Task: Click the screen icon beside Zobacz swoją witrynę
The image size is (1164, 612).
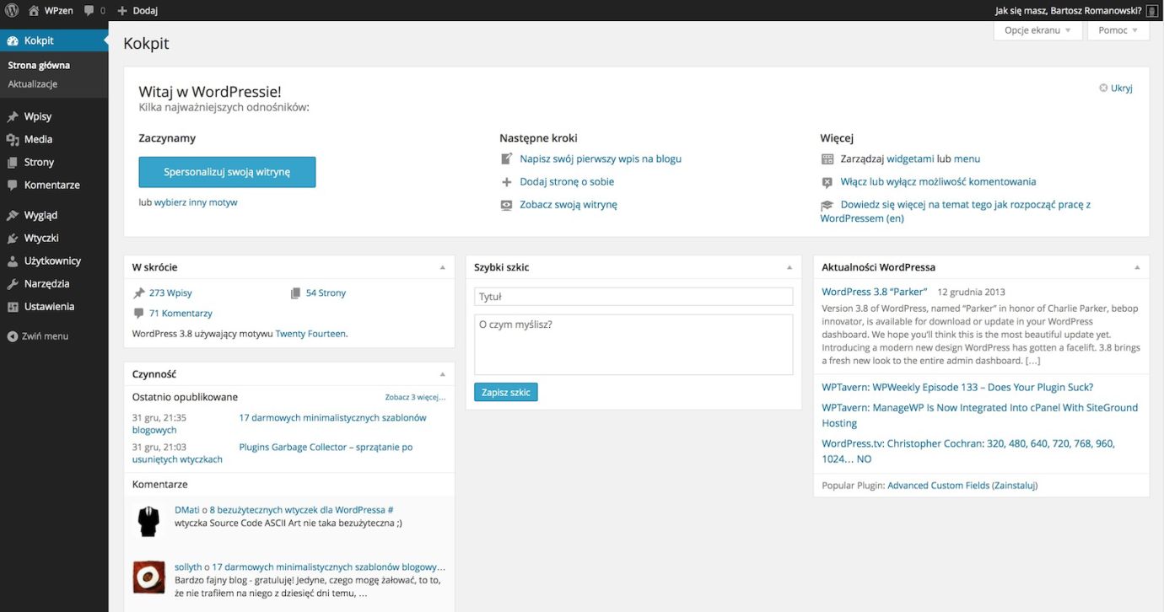Action: (506, 205)
